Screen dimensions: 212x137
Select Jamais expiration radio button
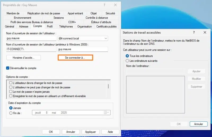tap(11, 108)
